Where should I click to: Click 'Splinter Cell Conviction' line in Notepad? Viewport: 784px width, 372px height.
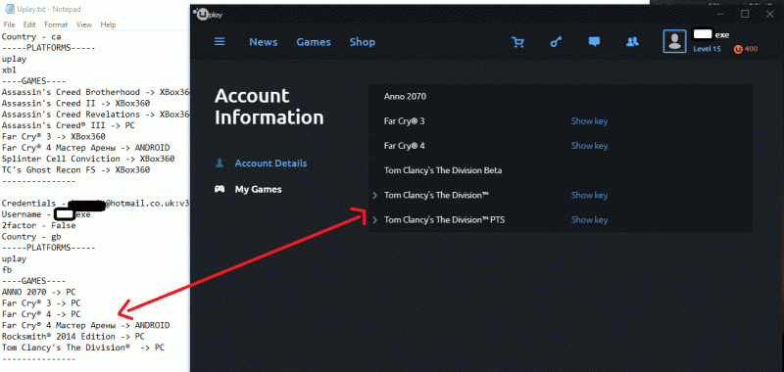[x=88, y=159]
